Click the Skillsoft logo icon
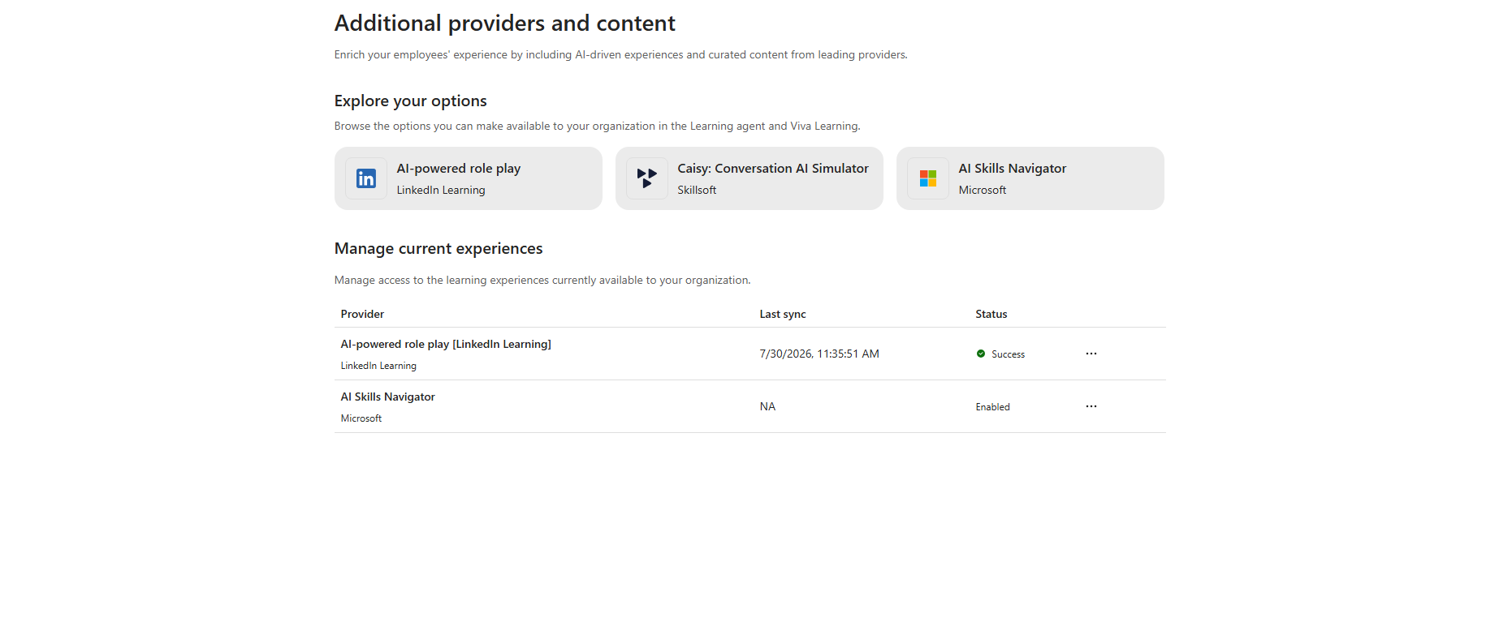This screenshot has width=1512, height=639. 647,178
